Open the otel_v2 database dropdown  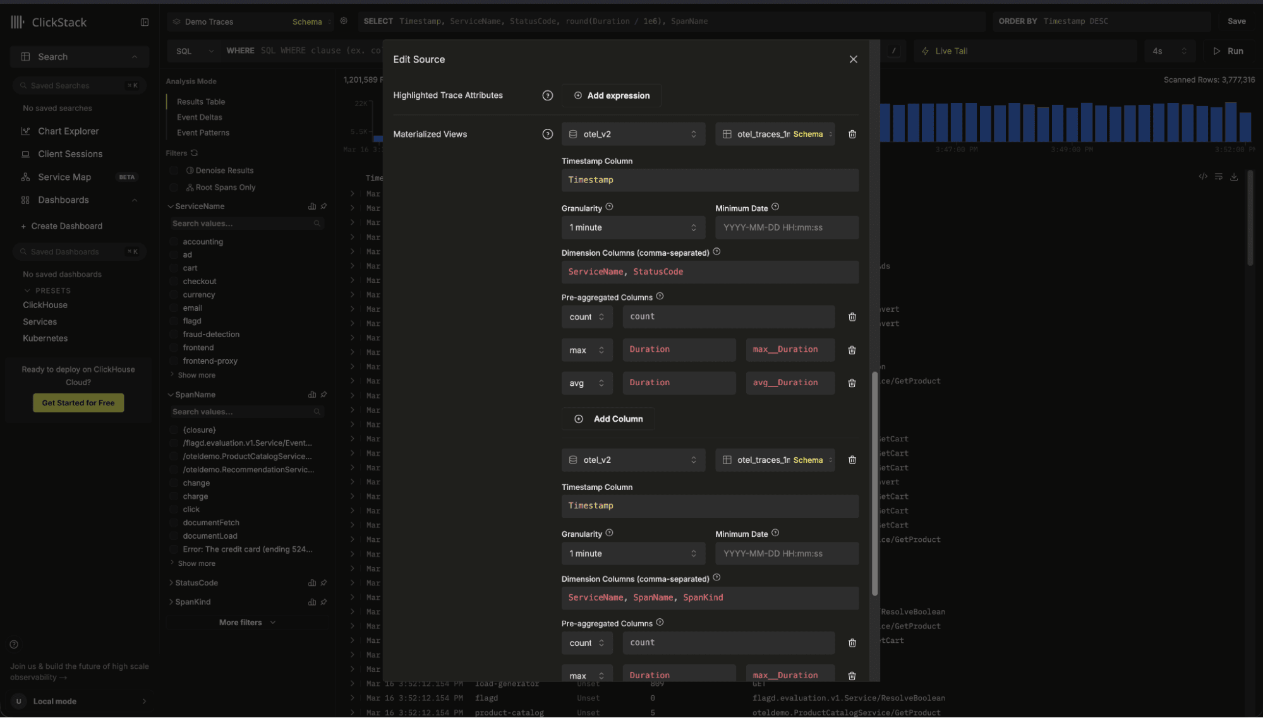(x=632, y=135)
